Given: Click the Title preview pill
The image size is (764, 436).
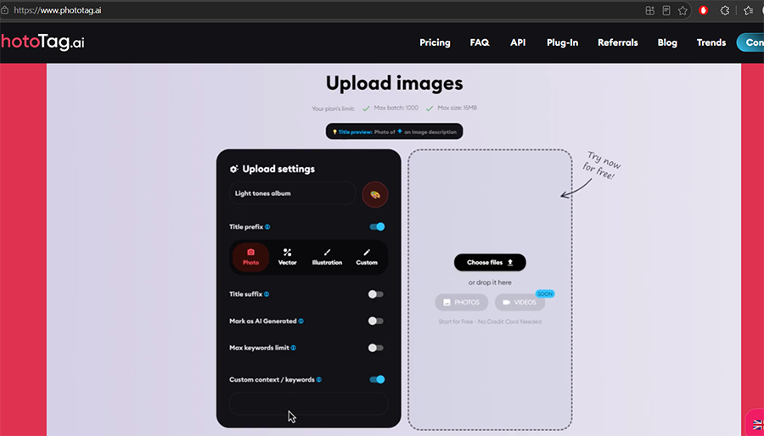Looking at the screenshot, I should (x=394, y=131).
